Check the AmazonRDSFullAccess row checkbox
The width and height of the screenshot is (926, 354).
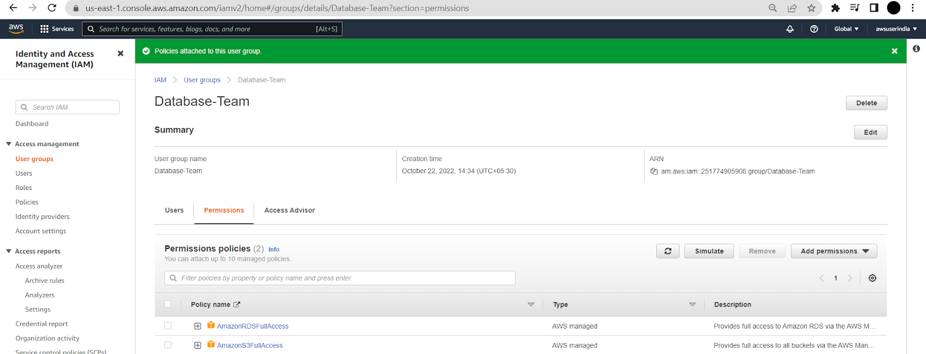coord(168,326)
